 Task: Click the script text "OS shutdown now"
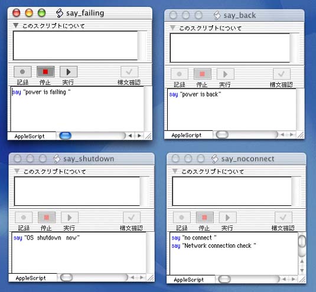coord(51,238)
